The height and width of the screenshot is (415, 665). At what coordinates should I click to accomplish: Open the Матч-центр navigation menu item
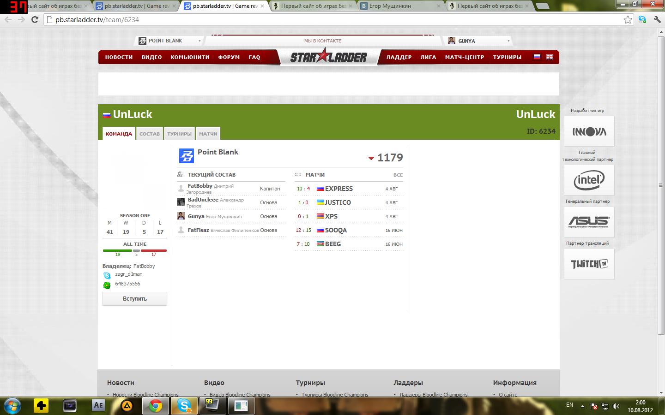click(465, 57)
